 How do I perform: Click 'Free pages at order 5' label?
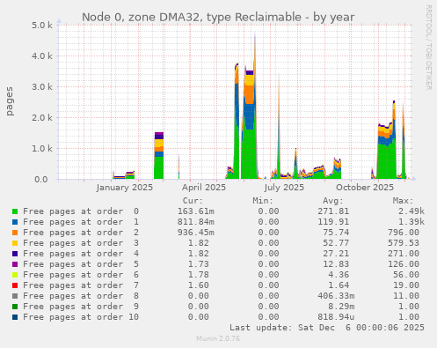click(81, 264)
